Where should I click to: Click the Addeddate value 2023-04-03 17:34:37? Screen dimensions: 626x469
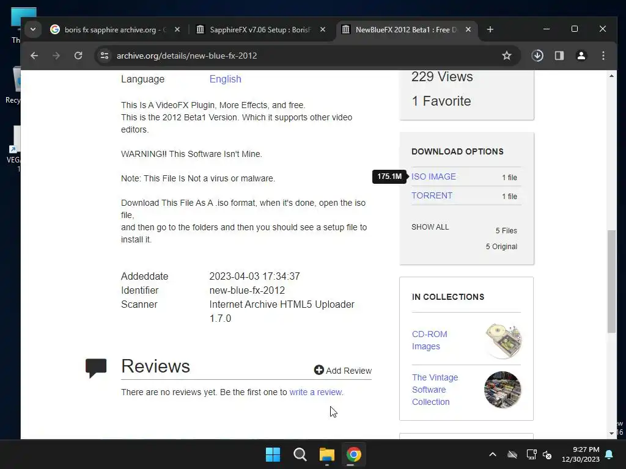[255, 277]
